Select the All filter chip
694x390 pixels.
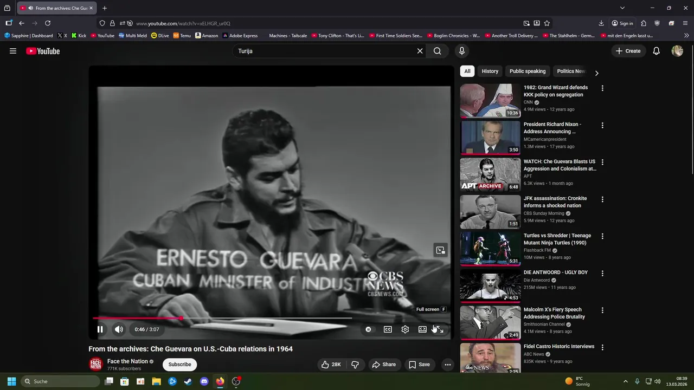coord(467,71)
